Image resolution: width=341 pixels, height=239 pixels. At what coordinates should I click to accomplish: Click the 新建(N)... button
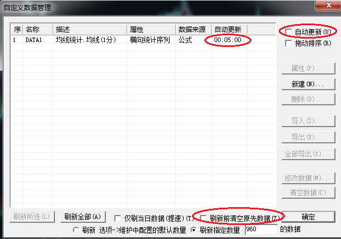(x=308, y=84)
